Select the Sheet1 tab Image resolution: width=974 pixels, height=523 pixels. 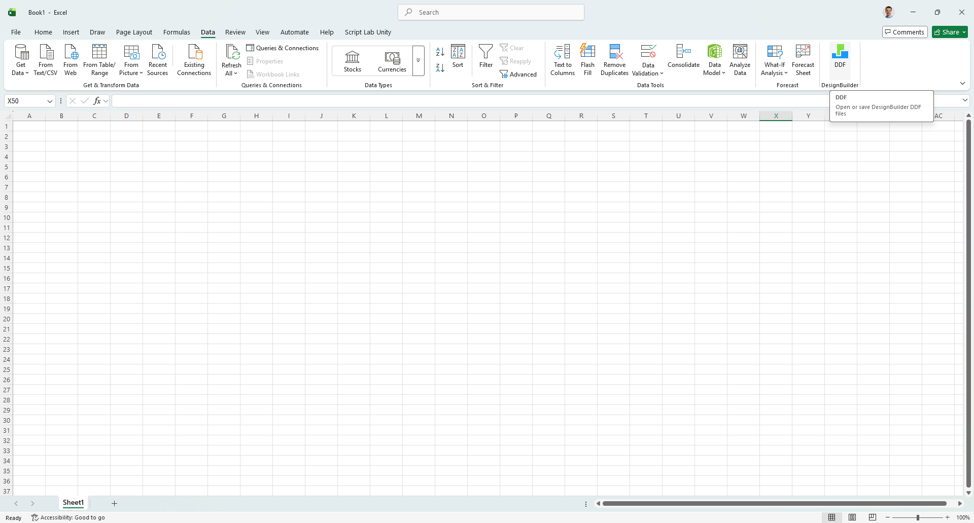point(73,503)
